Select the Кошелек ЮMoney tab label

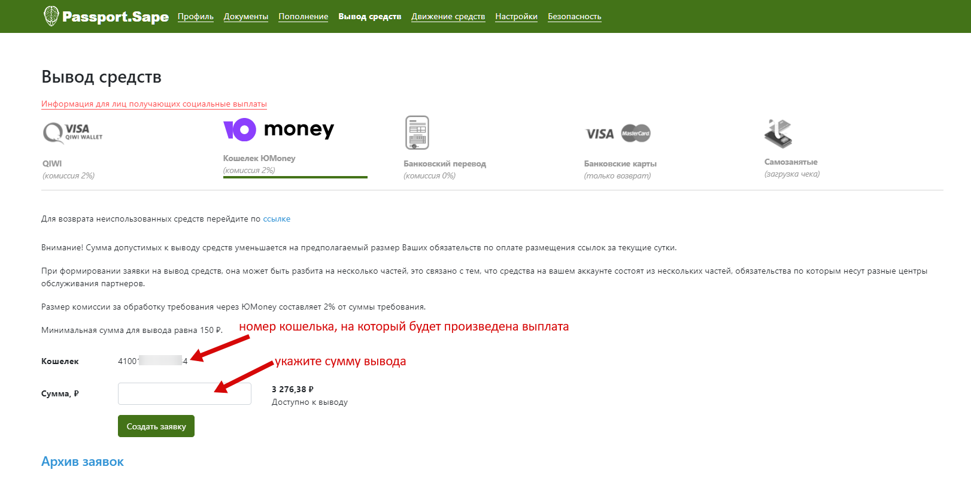click(259, 158)
